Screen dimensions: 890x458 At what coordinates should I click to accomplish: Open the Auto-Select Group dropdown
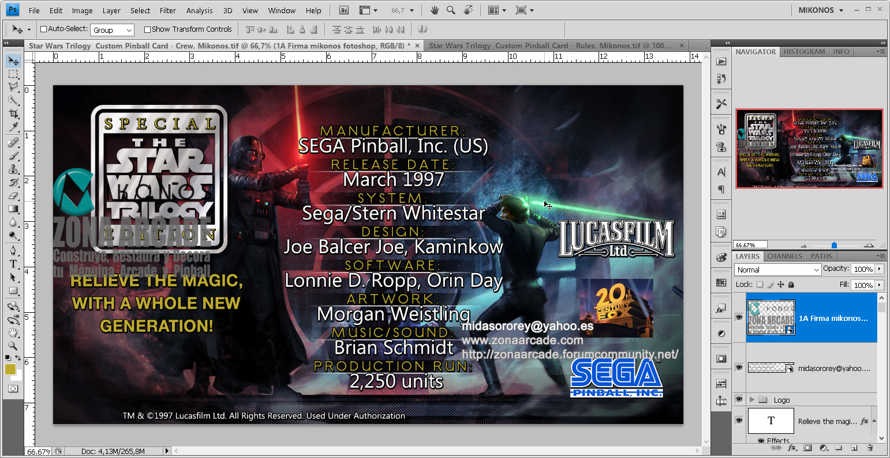pos(113,30)
